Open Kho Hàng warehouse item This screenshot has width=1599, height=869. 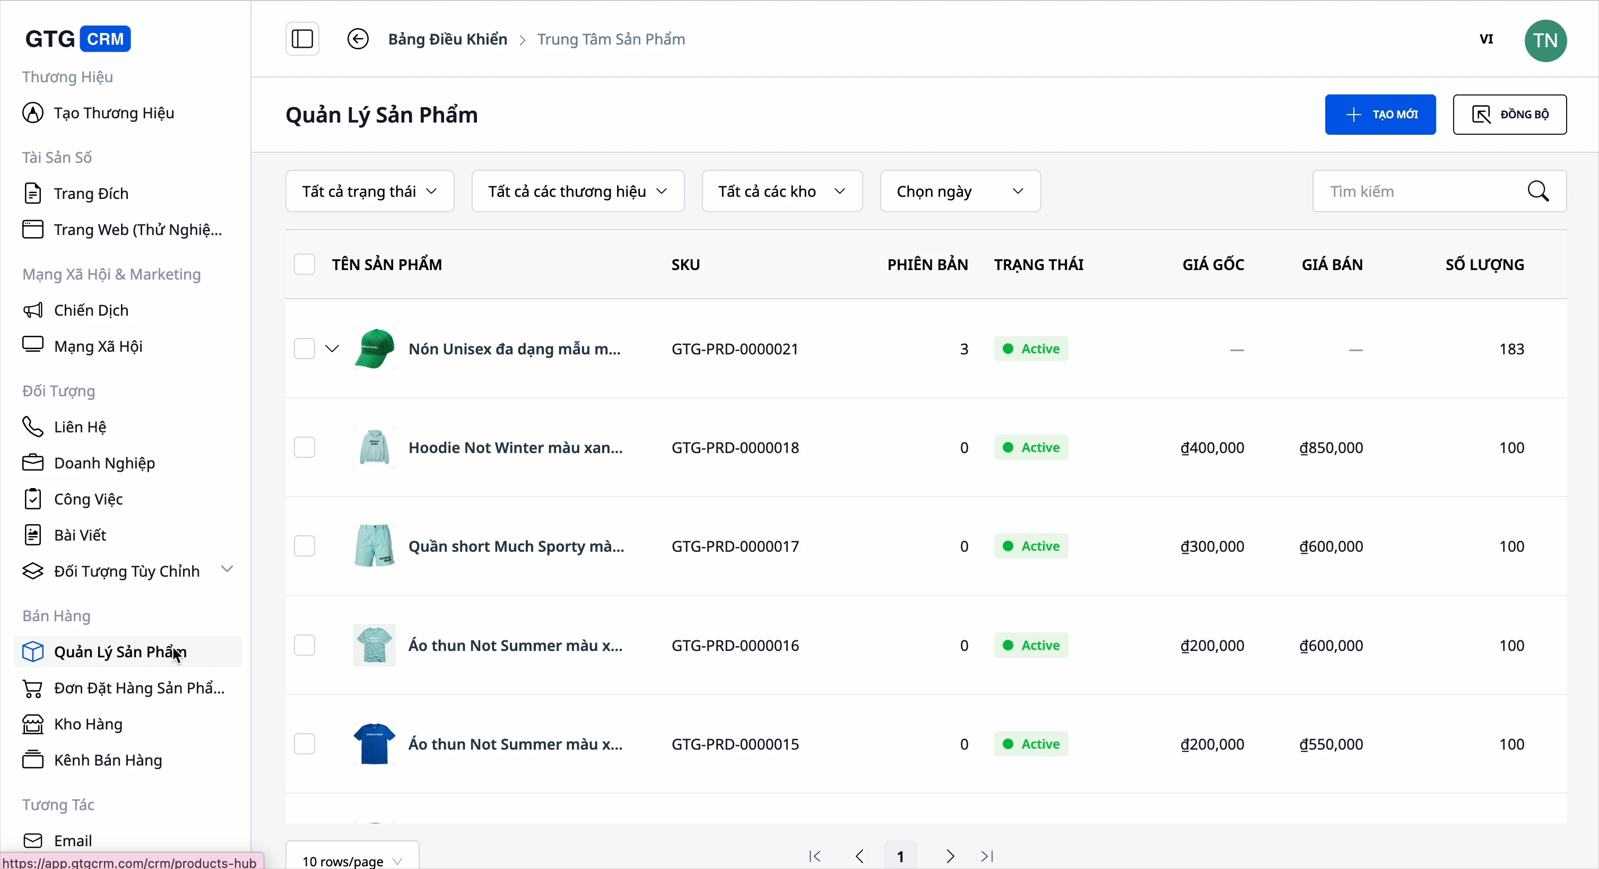[x=88, y=724]
